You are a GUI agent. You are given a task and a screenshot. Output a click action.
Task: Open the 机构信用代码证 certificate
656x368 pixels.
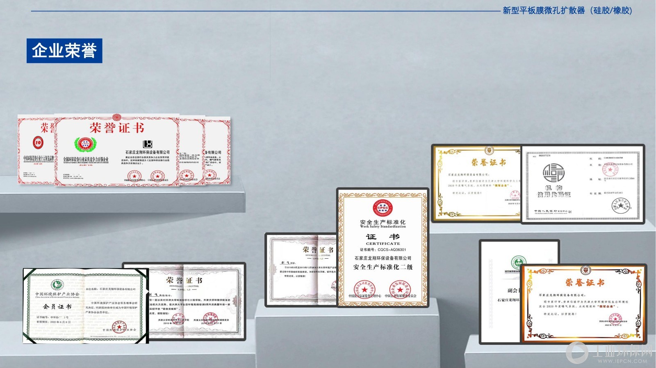583,184
